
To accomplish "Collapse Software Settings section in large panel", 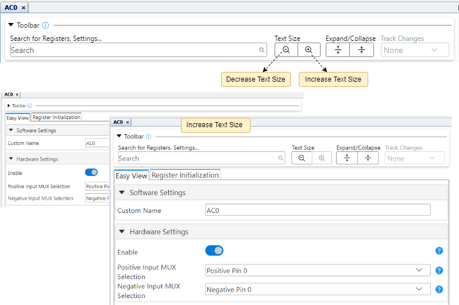I will click(x=122, y=193).
